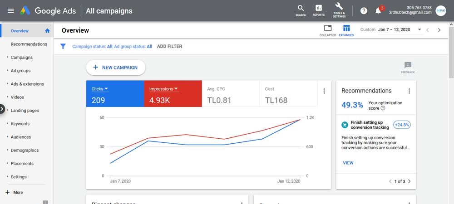454x204 pixels.
Task: Click the New Campaign button
Action: coord(115,68)
